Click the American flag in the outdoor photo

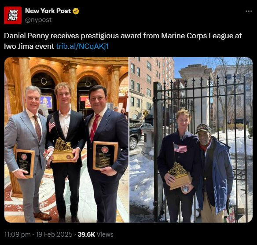point(180,148)
